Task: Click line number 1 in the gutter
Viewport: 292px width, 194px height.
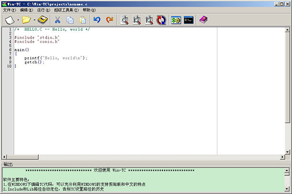Action: pos(10,29)
